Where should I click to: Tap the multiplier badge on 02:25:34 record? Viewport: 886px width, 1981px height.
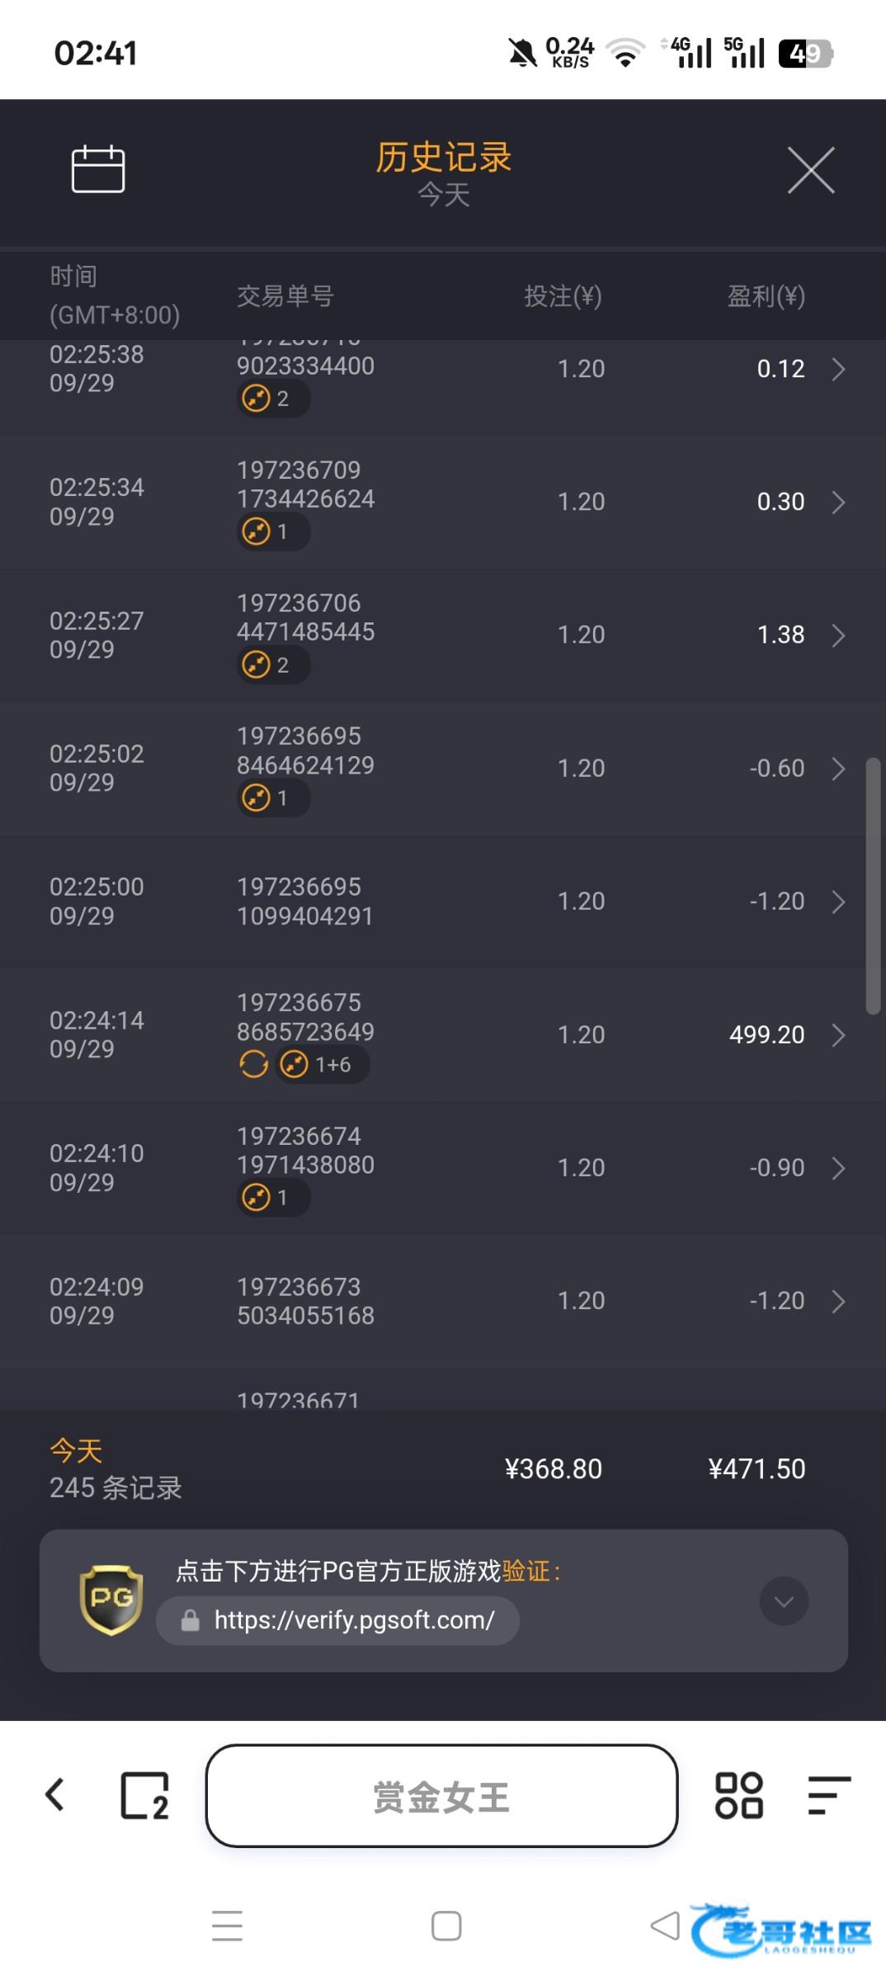(273, 532)
